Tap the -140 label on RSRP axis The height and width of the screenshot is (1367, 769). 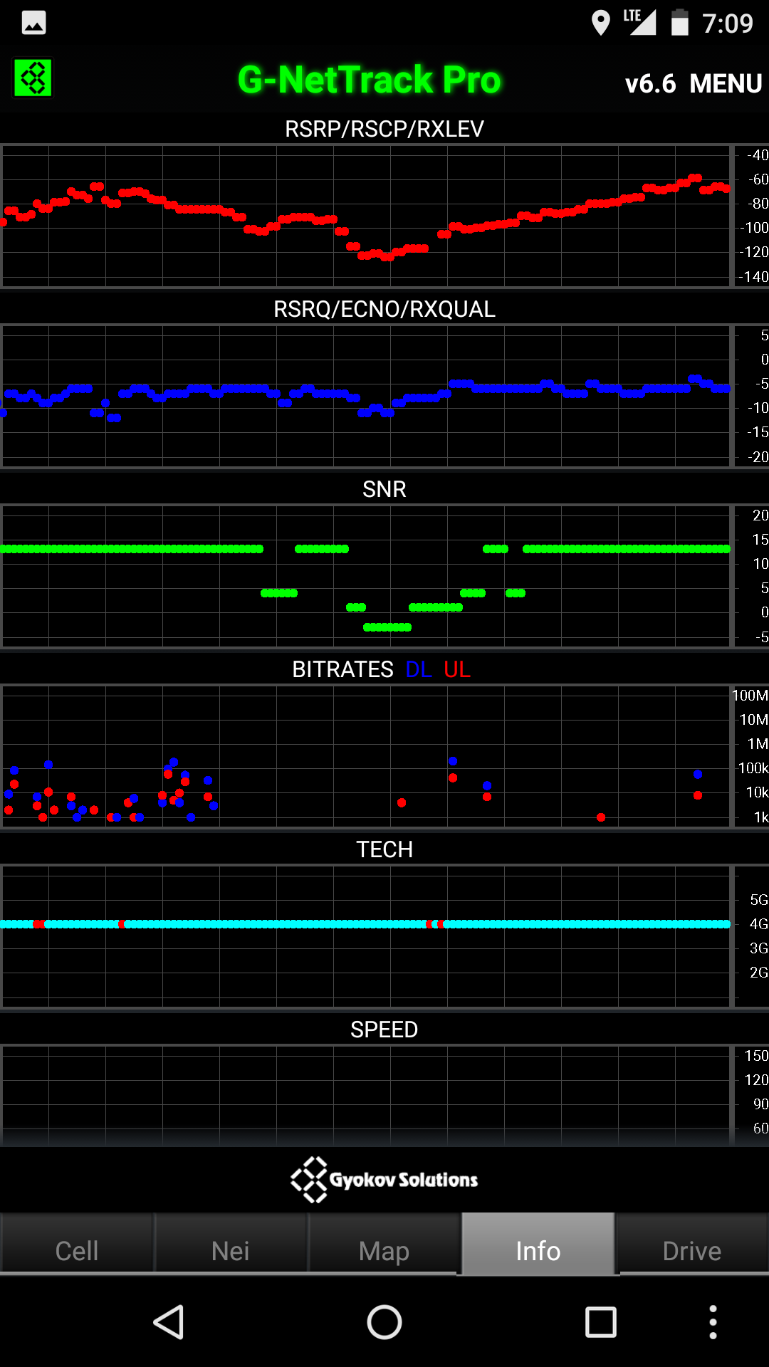point(755,277)
